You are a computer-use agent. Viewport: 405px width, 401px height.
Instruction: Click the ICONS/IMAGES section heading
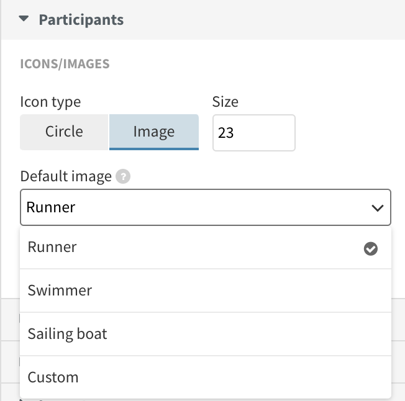pyautogui.click(x=65, y=64)
